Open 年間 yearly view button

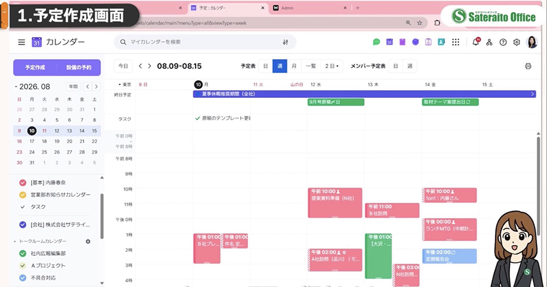[73, 86]
